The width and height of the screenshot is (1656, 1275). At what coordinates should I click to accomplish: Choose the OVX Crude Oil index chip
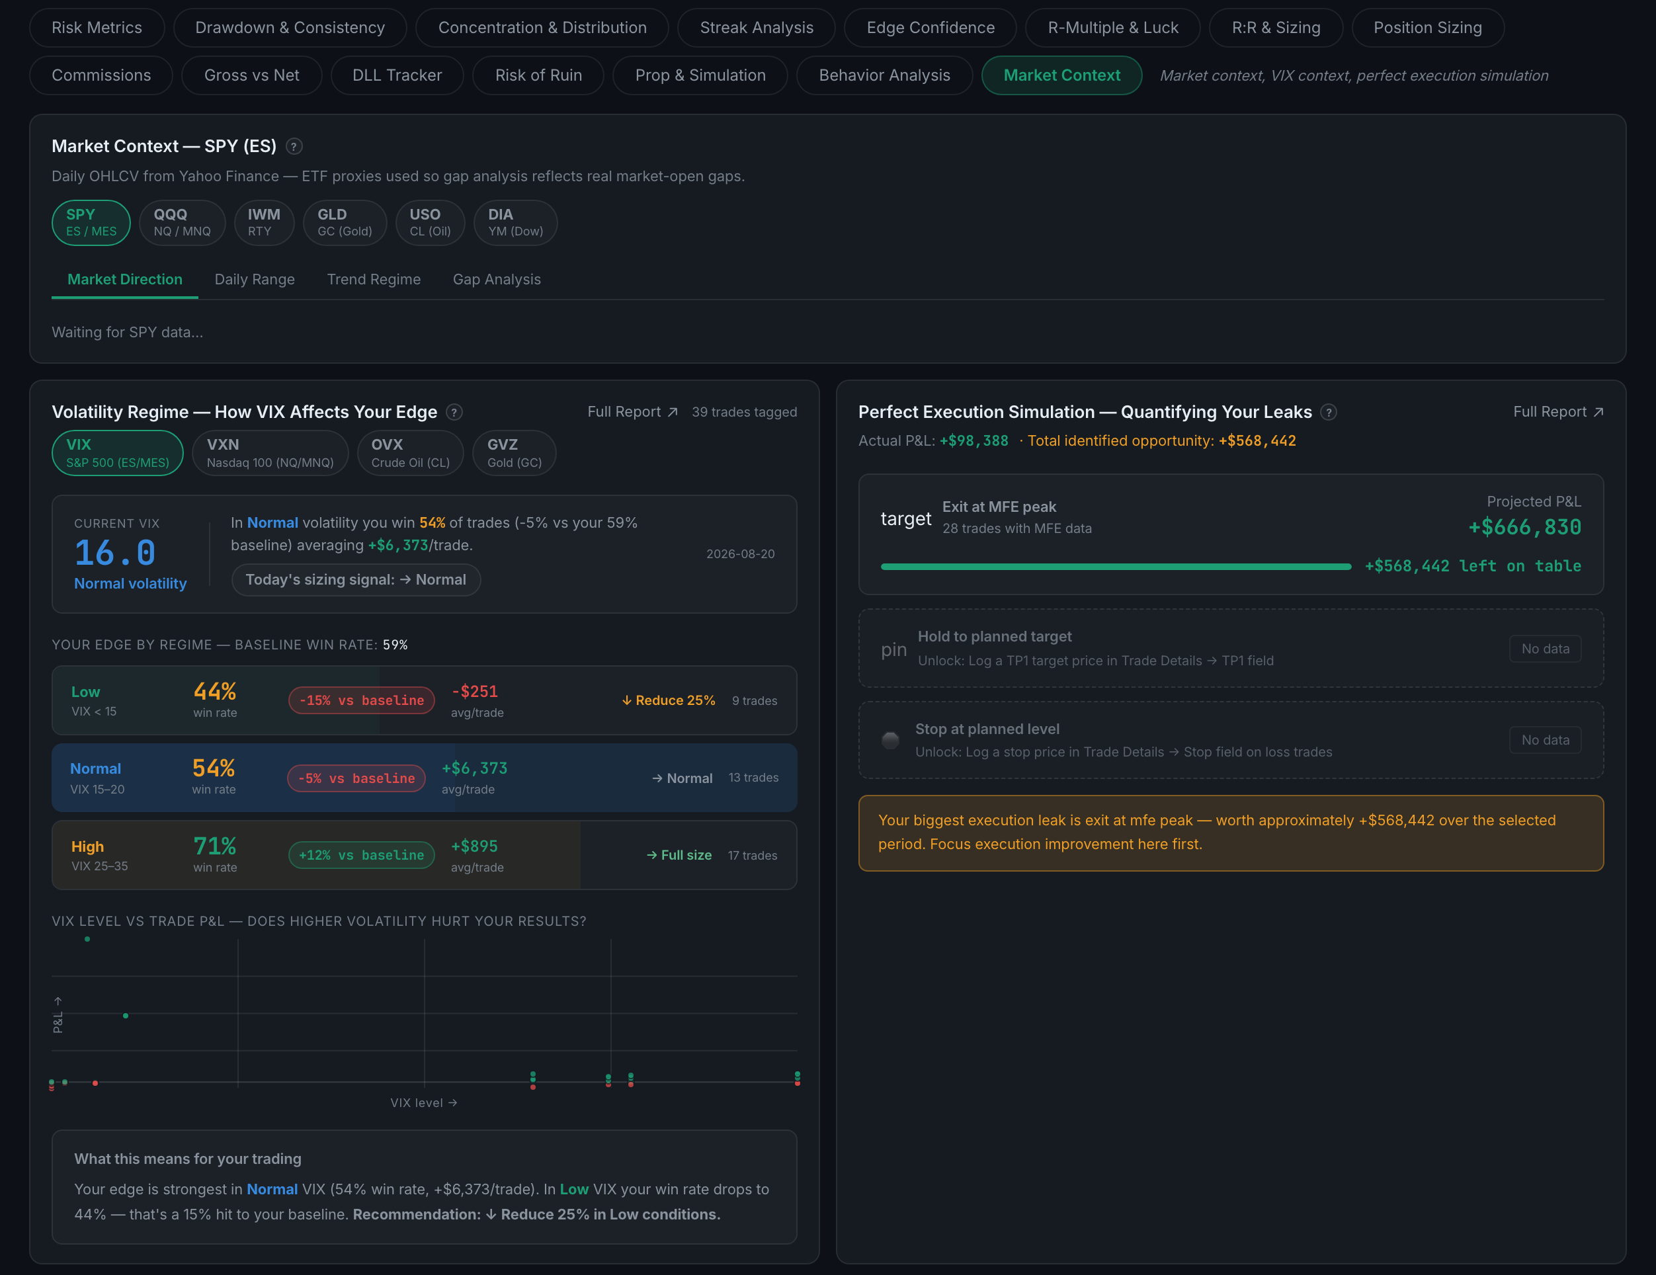point(410,453)
